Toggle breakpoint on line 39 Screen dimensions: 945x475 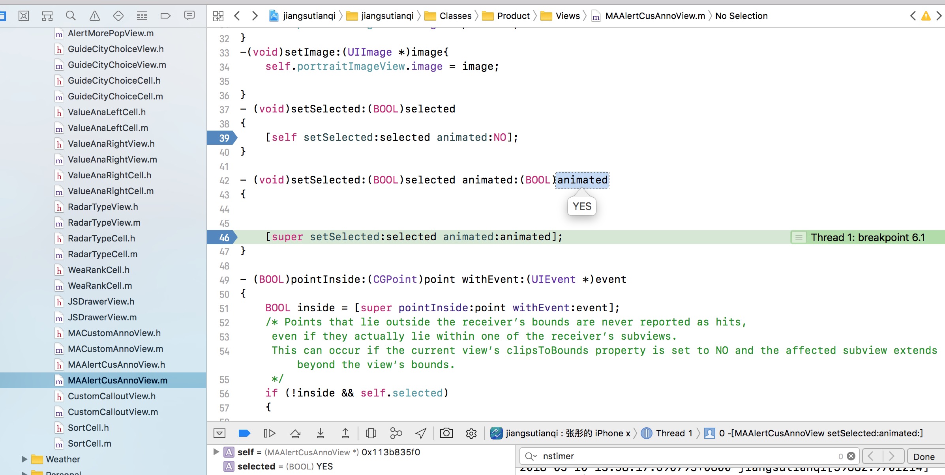(222, 138)
